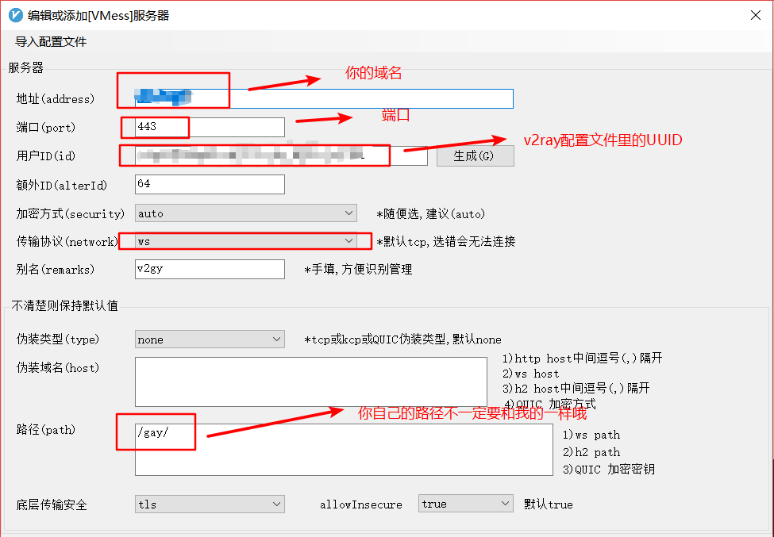Open the 导入配置文件 menu
This screenshot has height=537, width=774.
(x=51, y=41)
